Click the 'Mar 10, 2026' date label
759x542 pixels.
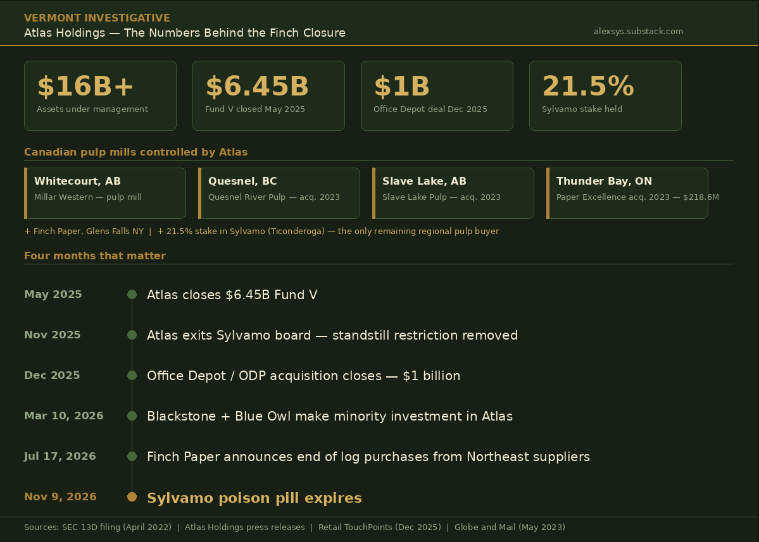64,416
